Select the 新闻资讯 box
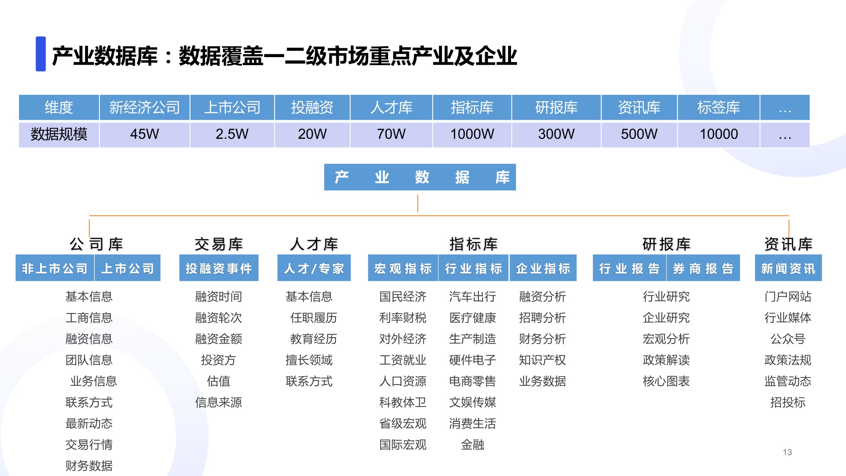 pyautogui.click(x=788, y=267)
